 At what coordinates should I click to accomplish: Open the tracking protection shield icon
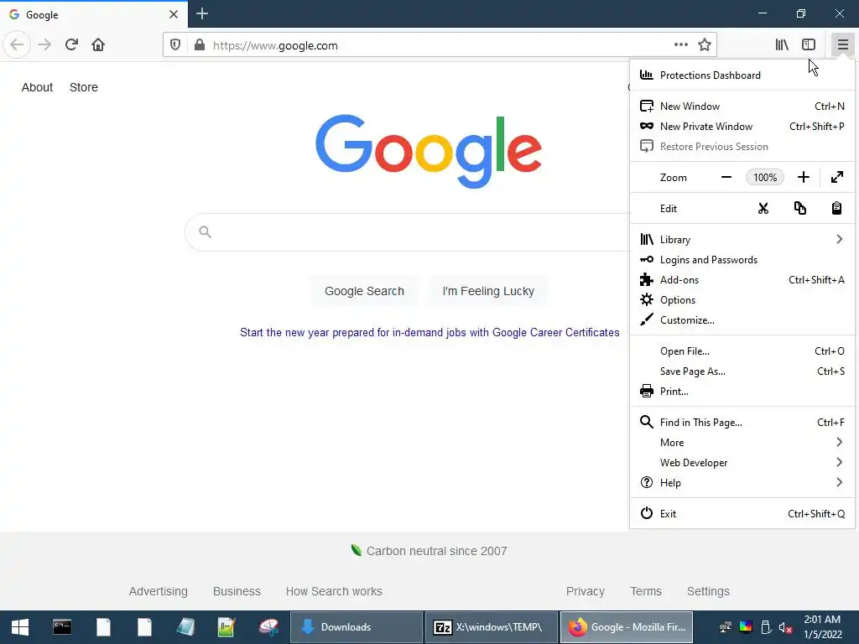[x=175, y=45]
